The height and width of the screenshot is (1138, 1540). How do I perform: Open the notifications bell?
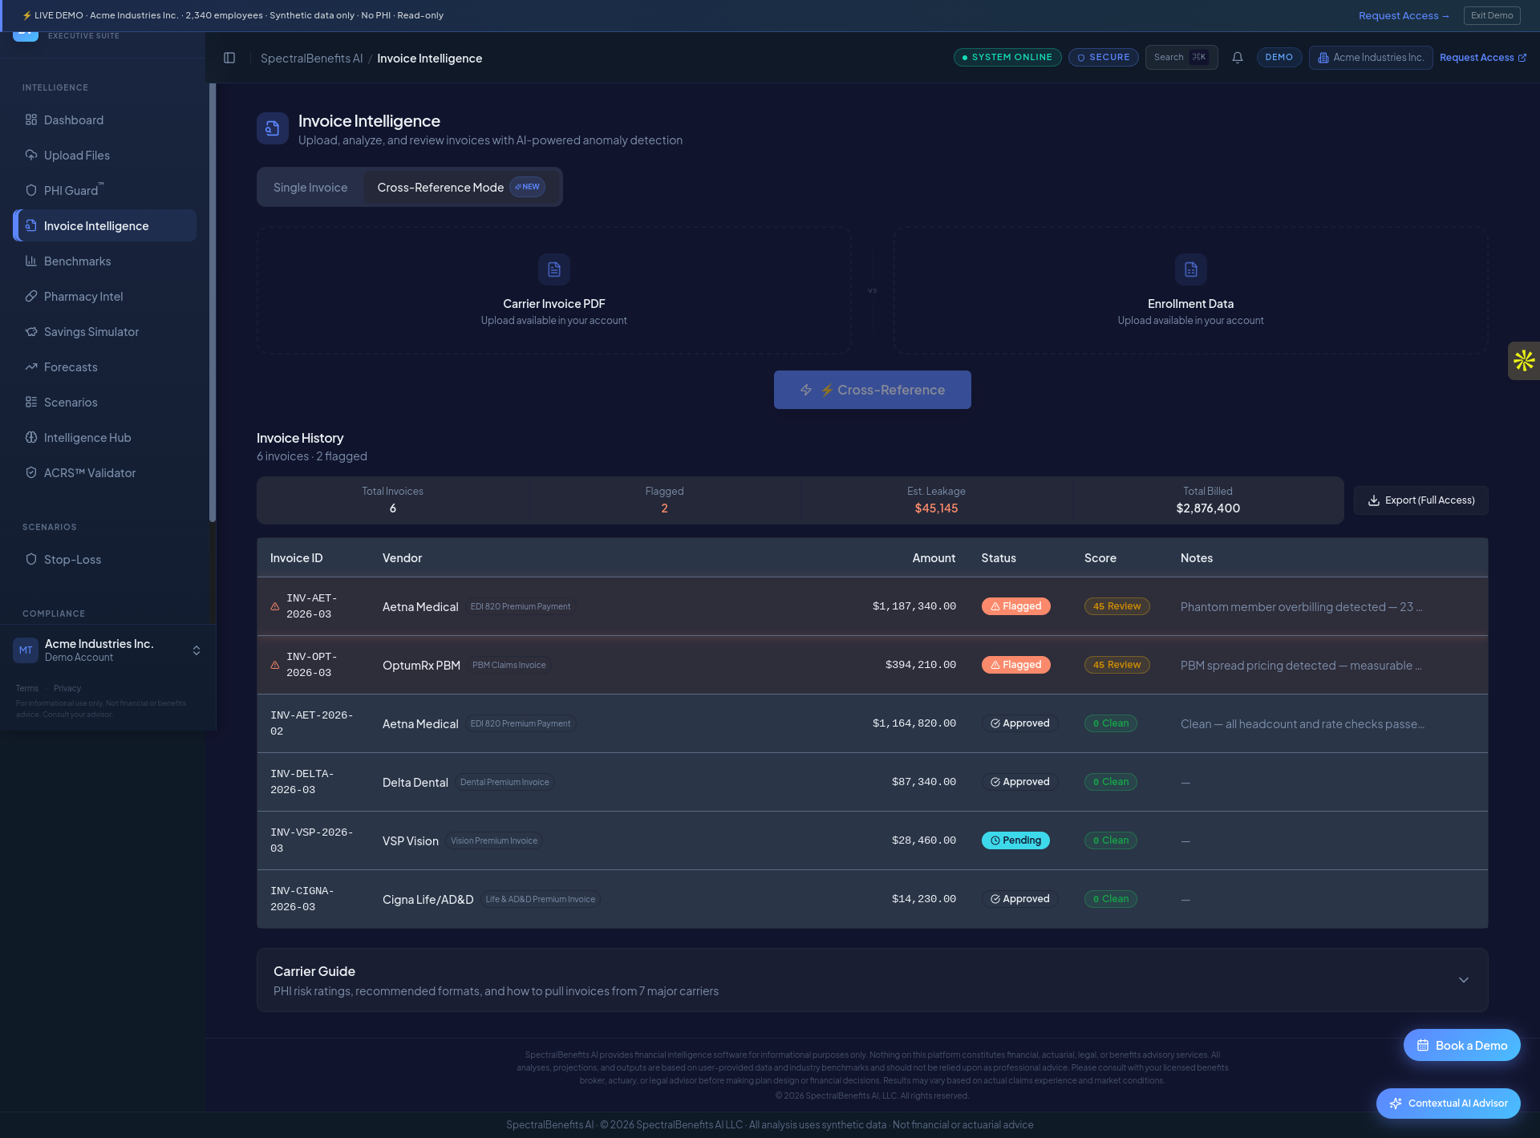1238,58
